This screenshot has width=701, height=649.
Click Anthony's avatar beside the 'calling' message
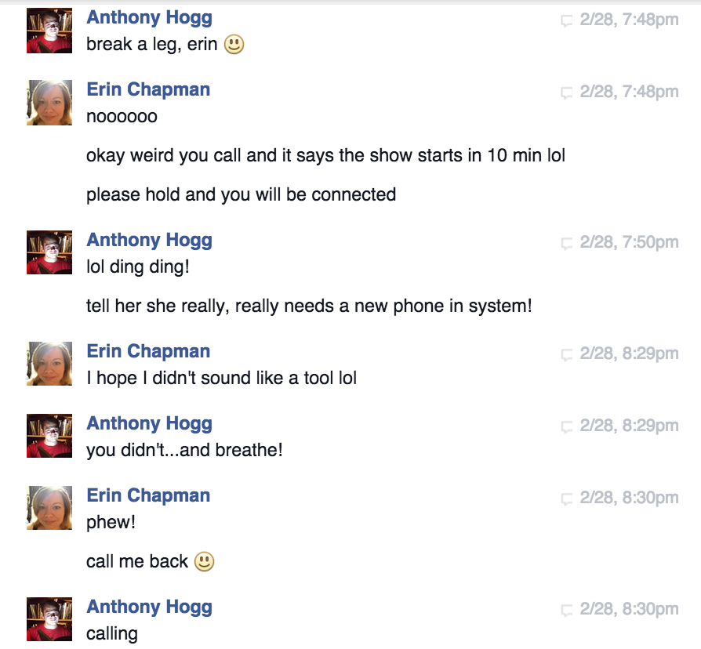(49, 619)
